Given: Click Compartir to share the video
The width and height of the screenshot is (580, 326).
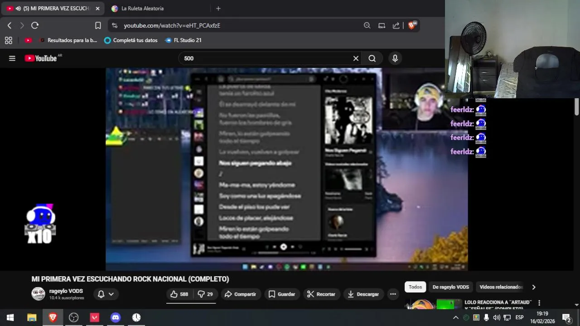Looking at the screenshot, I should (241, 294).
